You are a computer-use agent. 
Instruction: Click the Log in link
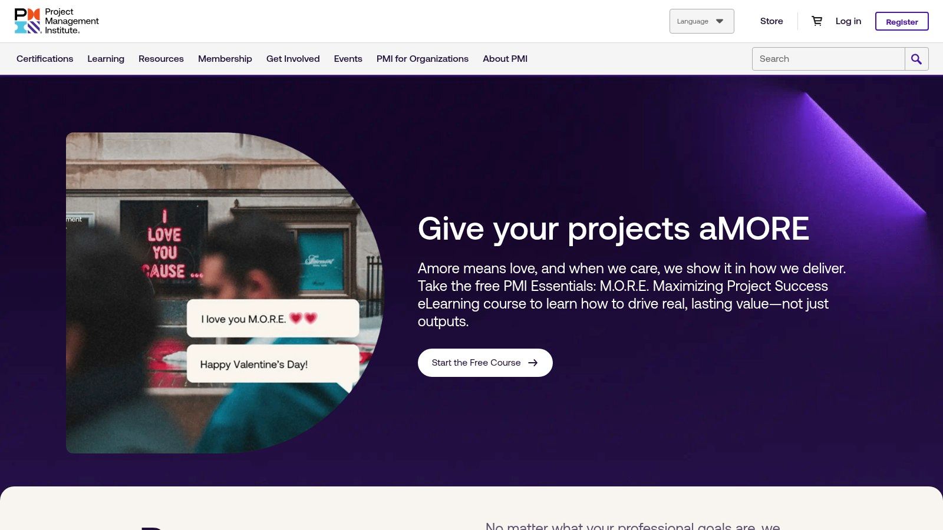[848, 21]
